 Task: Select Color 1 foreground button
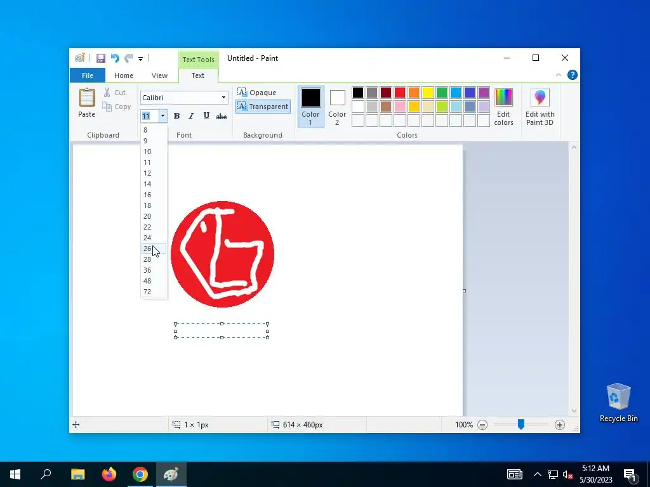click(310, 107)
